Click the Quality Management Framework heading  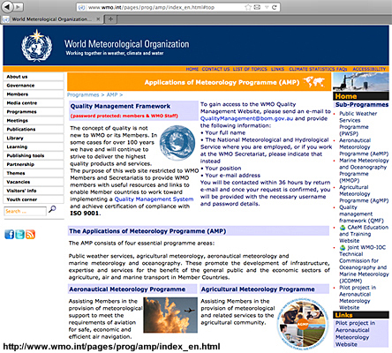pos(120,106)
